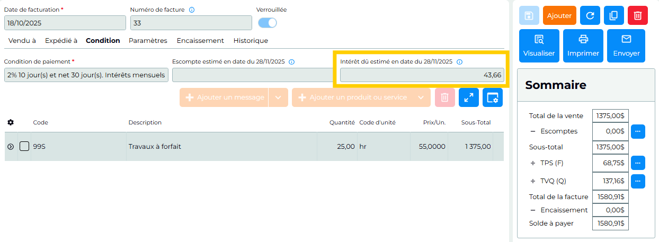Click the table column settings gear icon
The width and height of the screenshot is (659, 242).
pyautogui.click(x=11, y=122)
